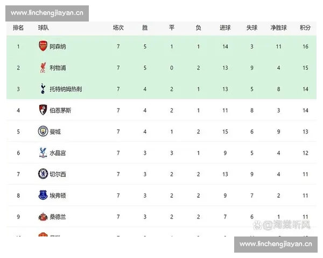Click www.linchengjiayan.cn watermark at top left

(x=47, y=13)
